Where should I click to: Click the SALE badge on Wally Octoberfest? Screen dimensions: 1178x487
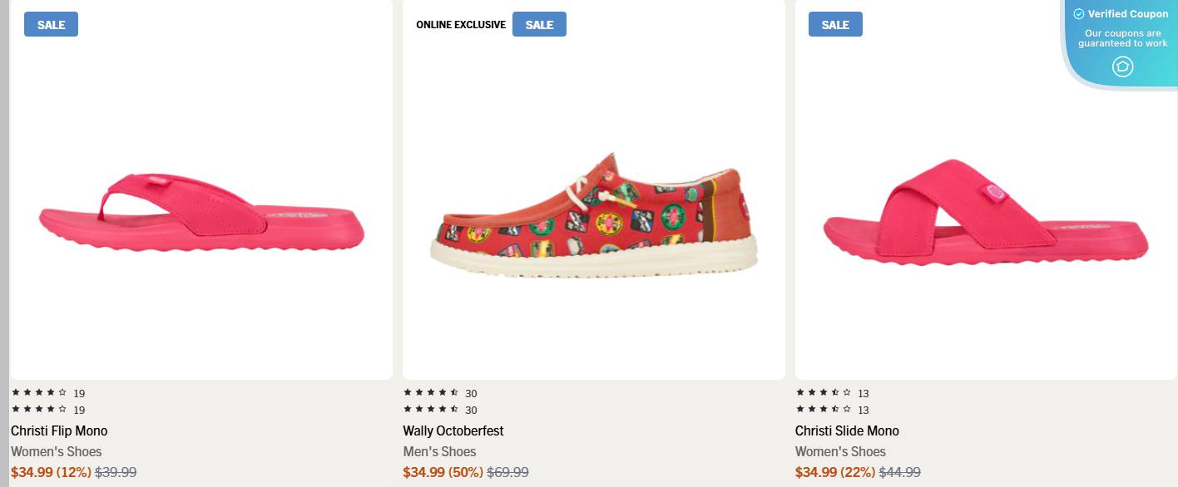(x=539, y=24)
